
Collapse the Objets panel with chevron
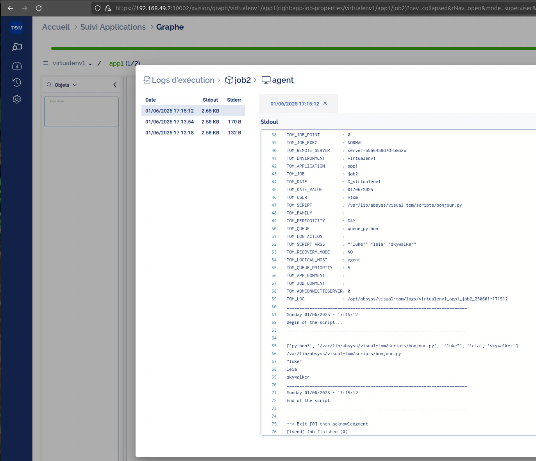pyautogui.click(x=115, y=85)
